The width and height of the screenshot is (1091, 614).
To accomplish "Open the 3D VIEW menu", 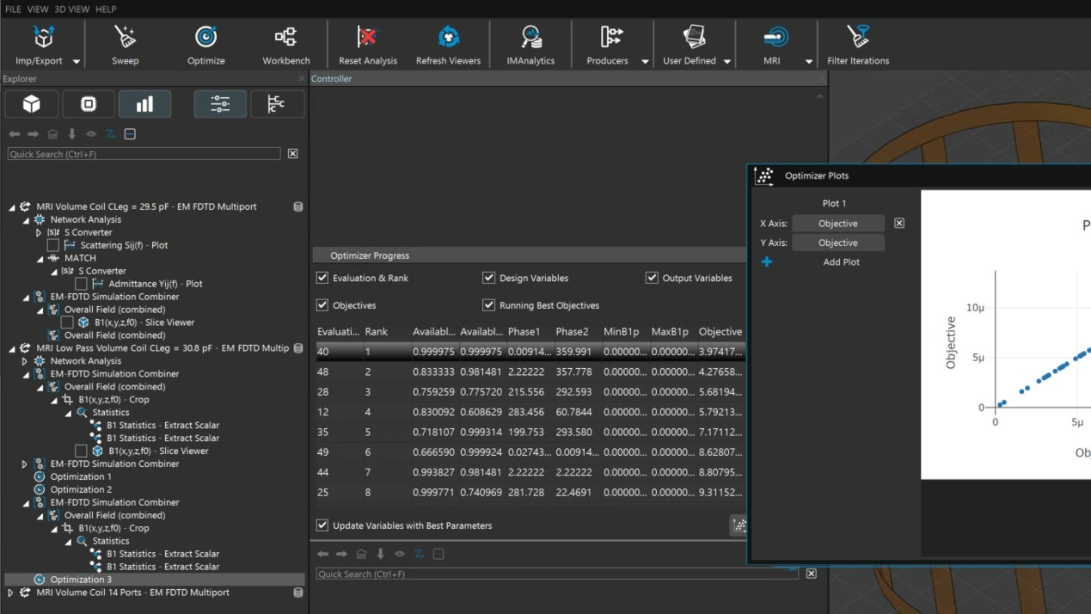I will tap(71, 9).
